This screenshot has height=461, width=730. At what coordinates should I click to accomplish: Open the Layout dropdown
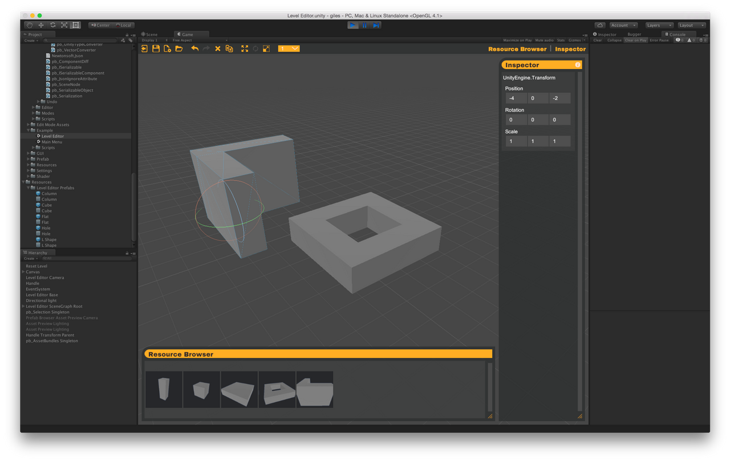click(691, 25)
